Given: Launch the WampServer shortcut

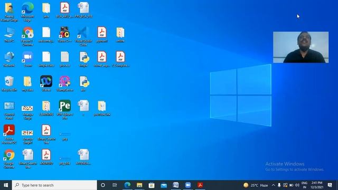Looking at the screenshot, I should [64, 83].
